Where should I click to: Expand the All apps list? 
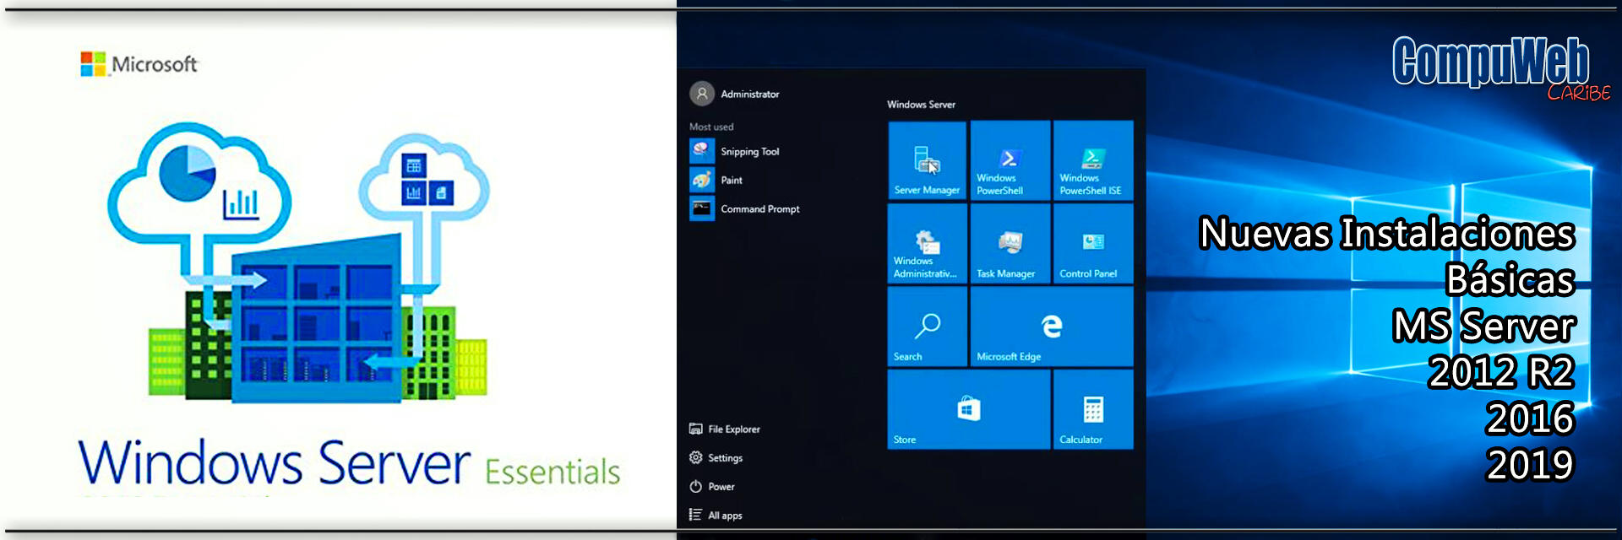pos(724,516)
